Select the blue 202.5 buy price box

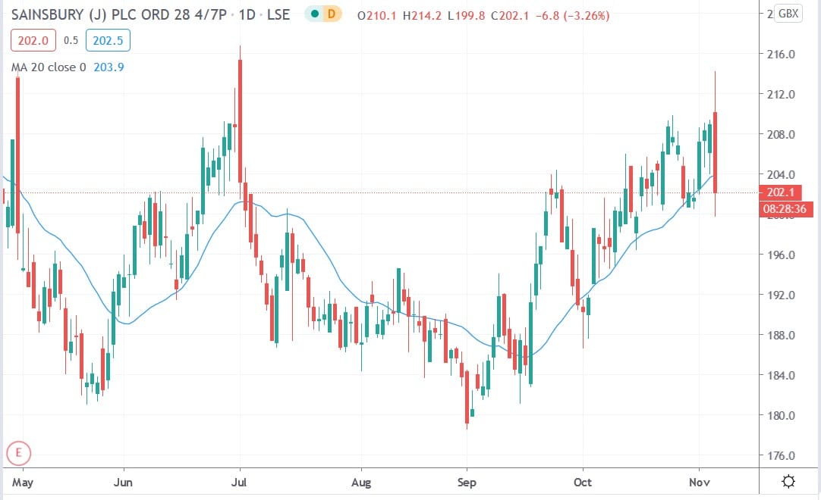tap(109, 40)
